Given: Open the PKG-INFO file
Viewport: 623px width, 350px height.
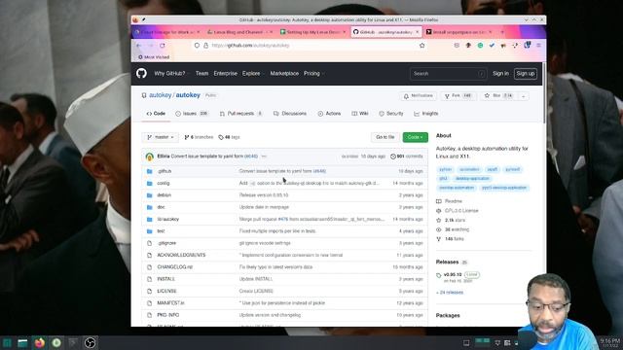Looking at the screenshot, I should pyautogui.click(x=168, y=315).
